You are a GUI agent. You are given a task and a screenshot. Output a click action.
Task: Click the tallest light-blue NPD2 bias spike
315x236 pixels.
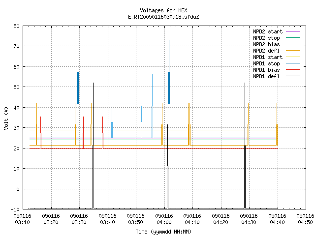pyautogui.click(x=152, y=106)
